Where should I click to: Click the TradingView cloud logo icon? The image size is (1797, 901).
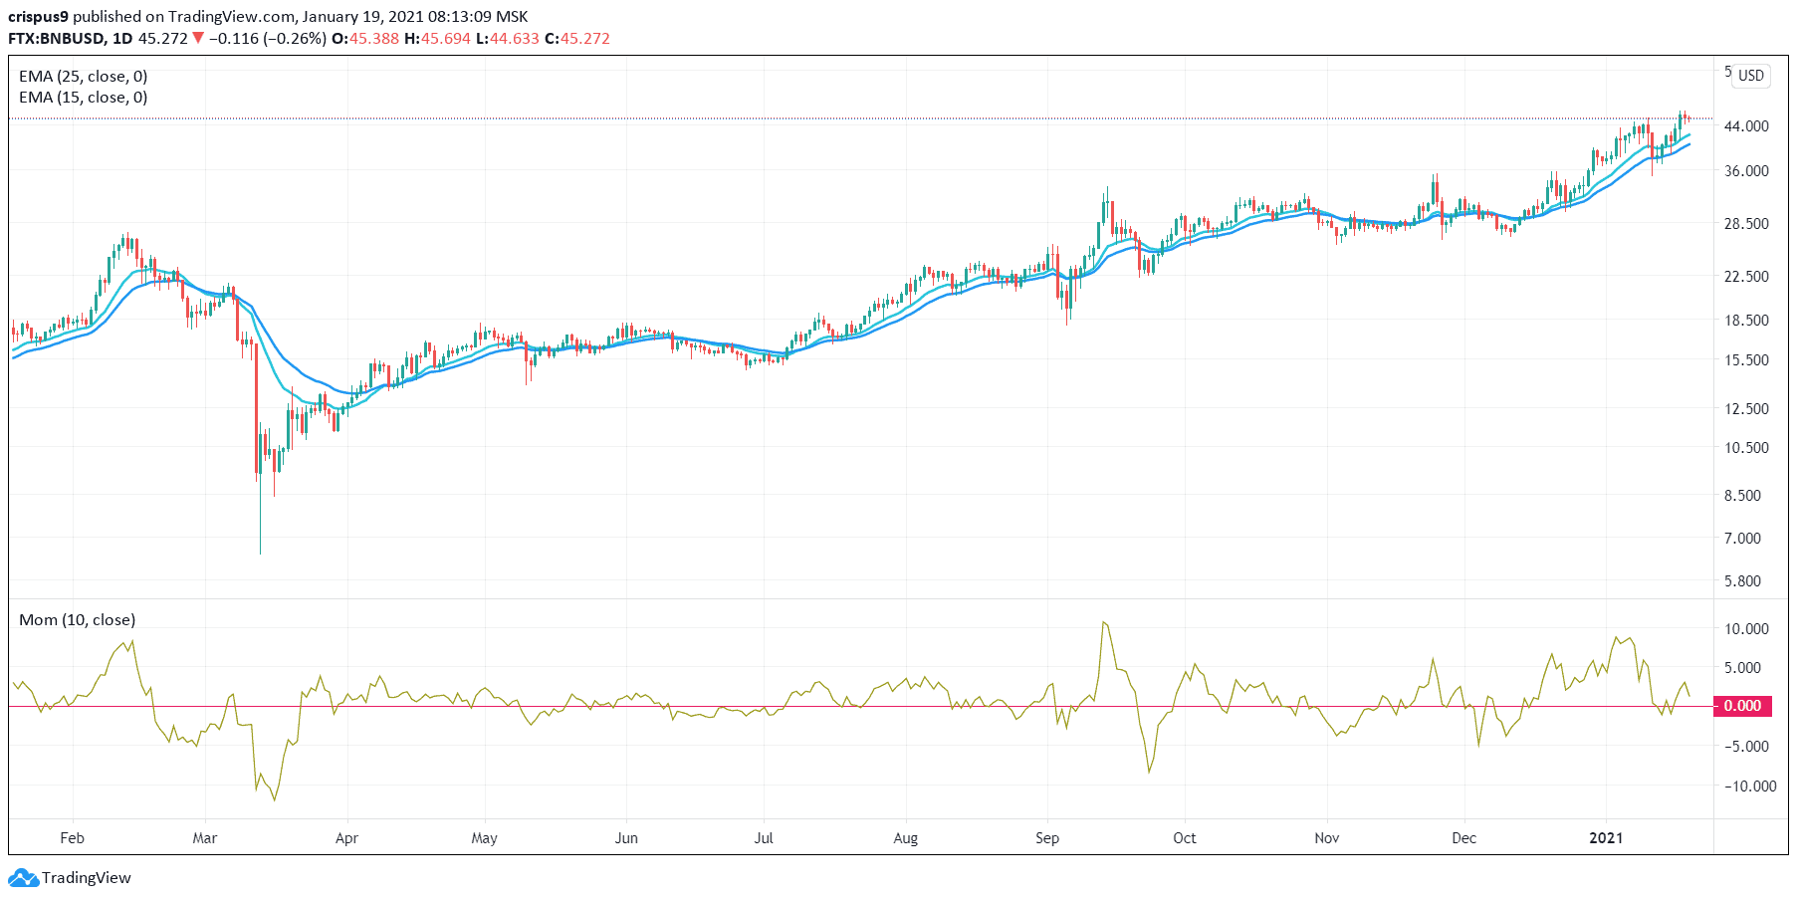tap(23, 878)
